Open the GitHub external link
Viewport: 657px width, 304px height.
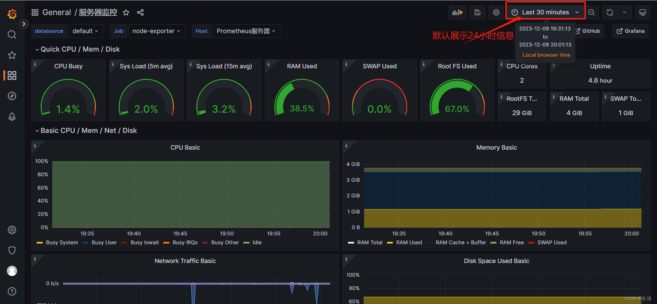[x=588, y=31]
